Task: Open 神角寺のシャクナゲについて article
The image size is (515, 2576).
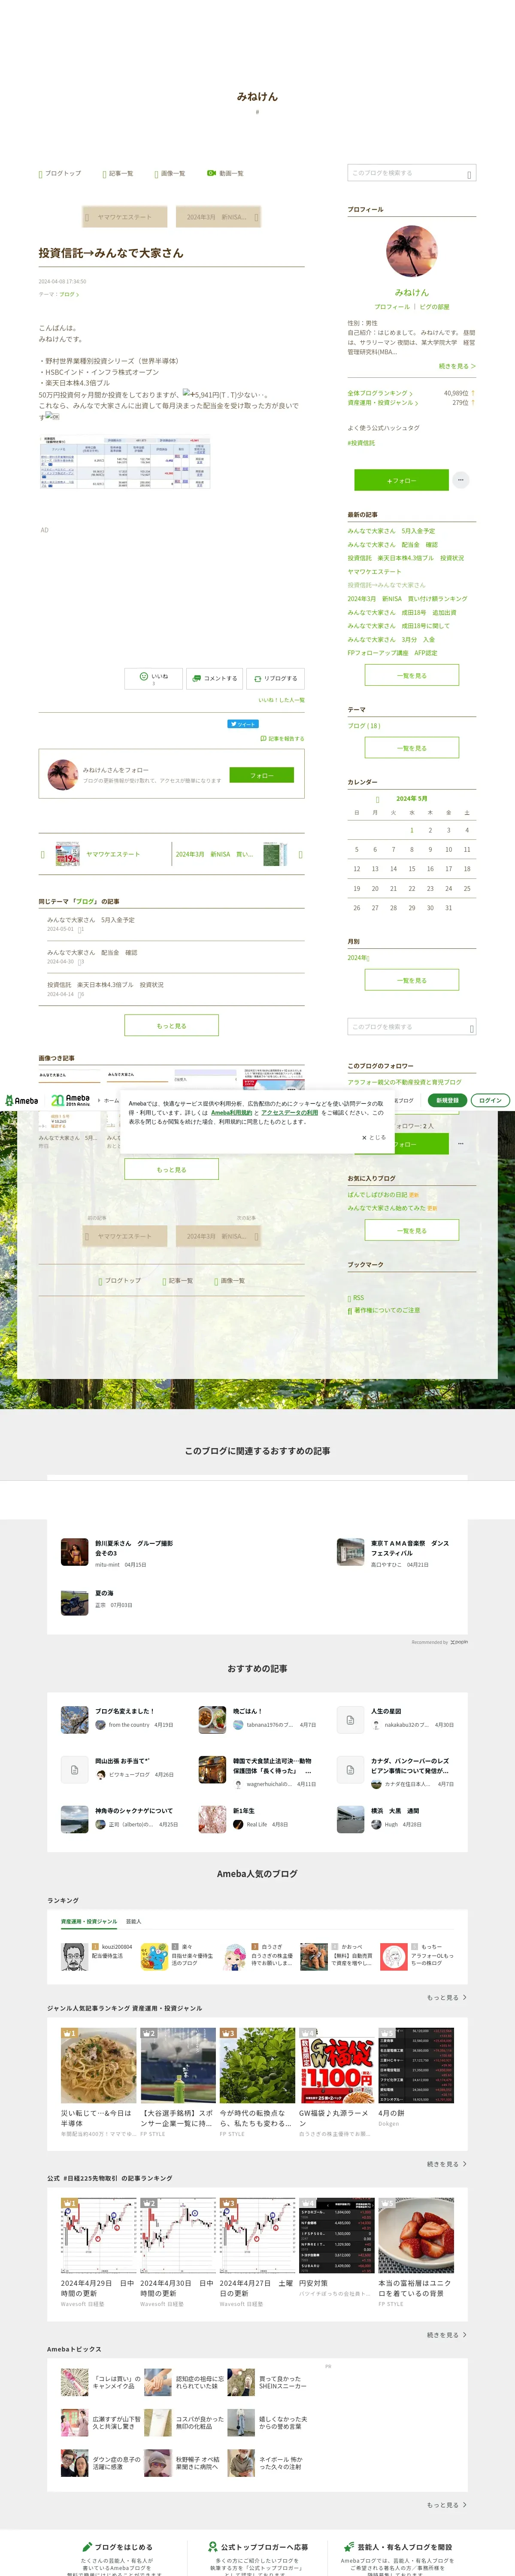Action: [x=134, y=1811]
